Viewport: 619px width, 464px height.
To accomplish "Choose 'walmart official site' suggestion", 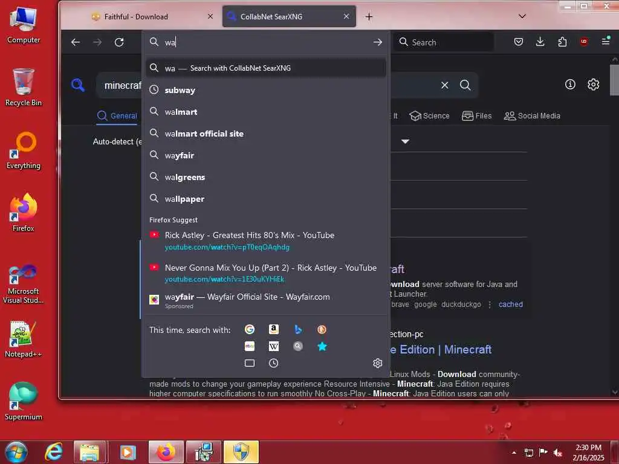I will pyautogui.click(x=266, y=134).
